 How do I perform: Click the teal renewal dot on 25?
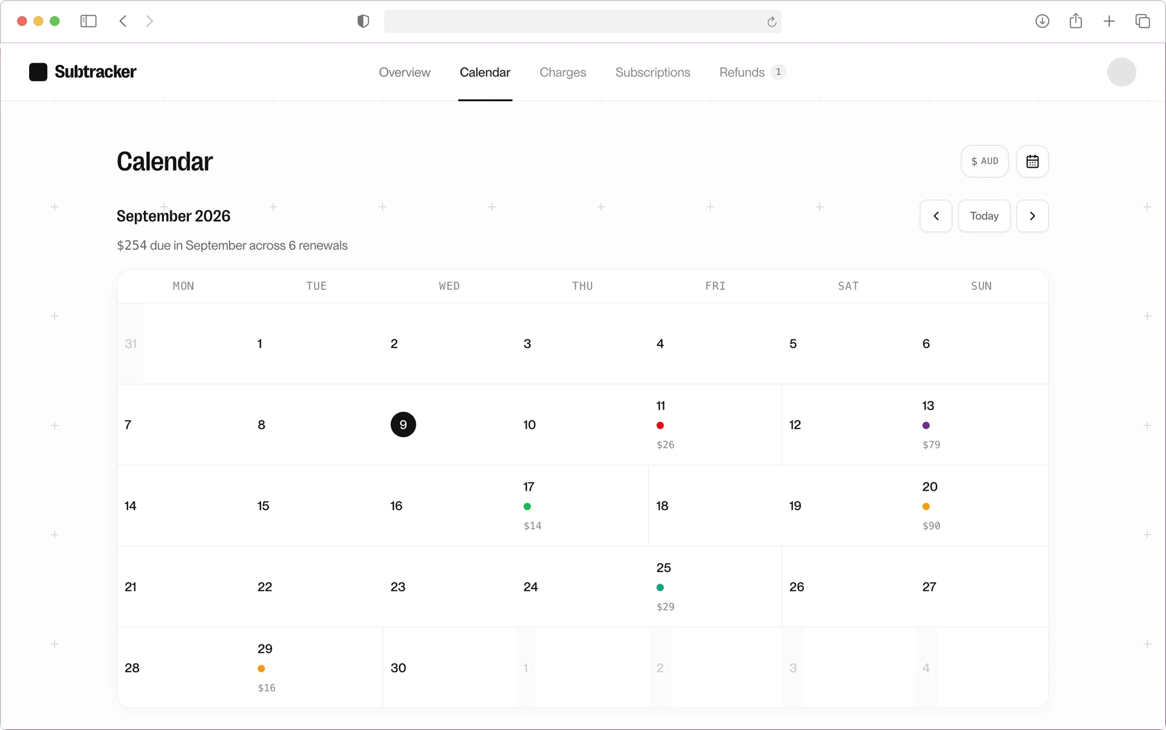pyautogui.click(x=660, y=587)
